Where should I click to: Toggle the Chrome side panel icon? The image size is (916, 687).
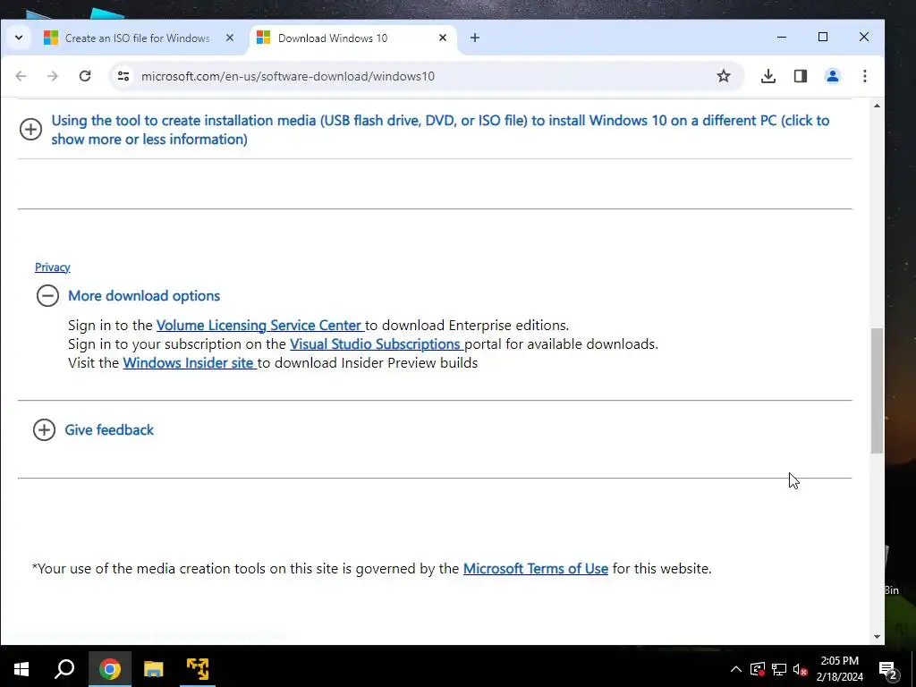tap(801, 76)
